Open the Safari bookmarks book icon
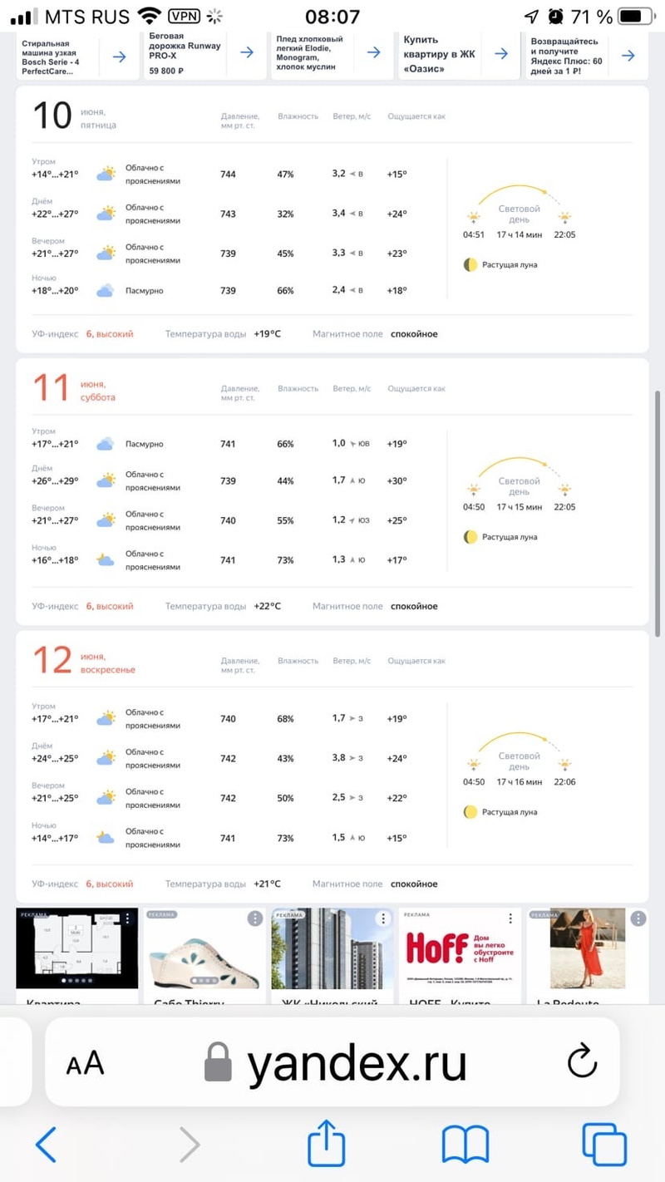665x1182 pixels. pos(465,1145)
